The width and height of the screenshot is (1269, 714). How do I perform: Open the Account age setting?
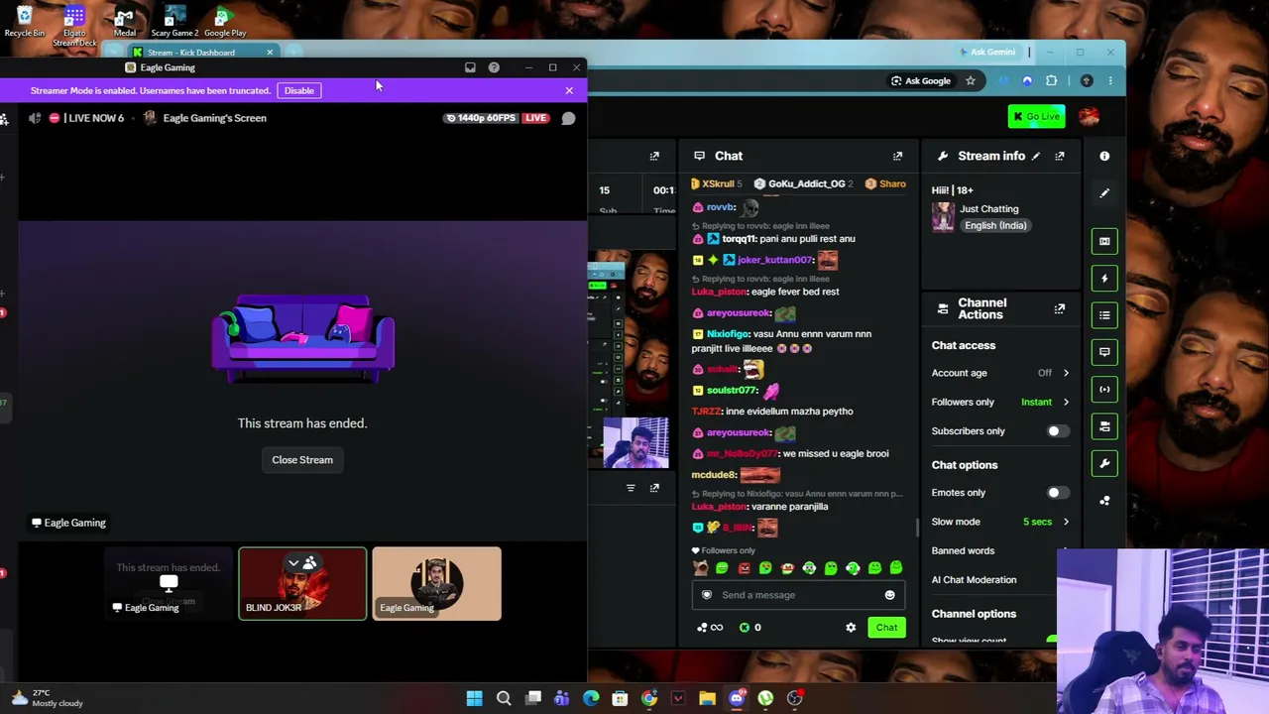coord(1000,373)
